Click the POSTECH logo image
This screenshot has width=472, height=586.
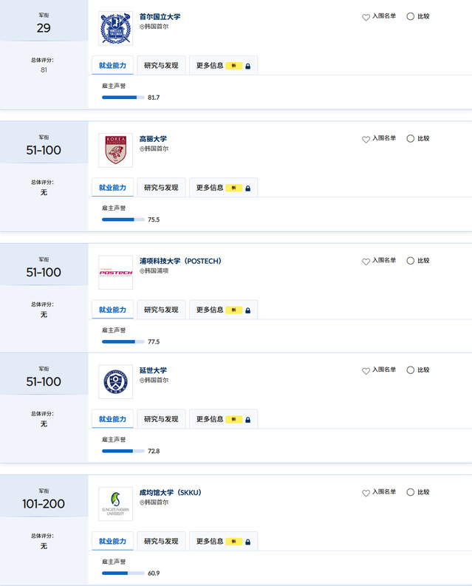[x=115, y=272]
